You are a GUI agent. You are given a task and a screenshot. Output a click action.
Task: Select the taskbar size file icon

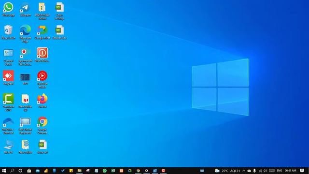[59, 32]
